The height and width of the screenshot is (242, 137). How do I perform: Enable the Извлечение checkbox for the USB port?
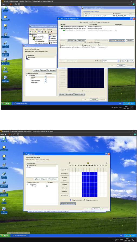tap(46, 82)
